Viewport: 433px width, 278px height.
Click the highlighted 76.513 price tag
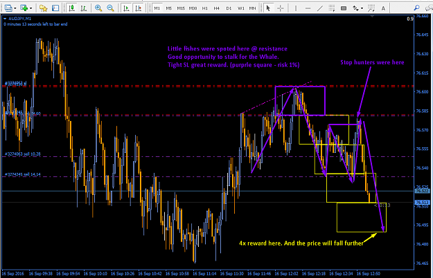[422, 203]
